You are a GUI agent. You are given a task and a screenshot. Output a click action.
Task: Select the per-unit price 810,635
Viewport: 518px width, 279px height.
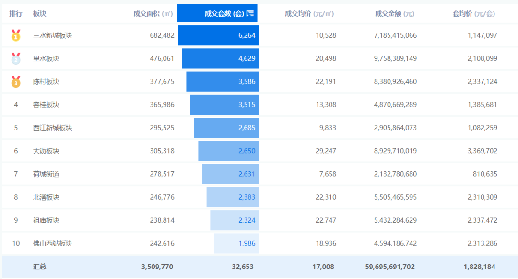(x=485, y=174)
